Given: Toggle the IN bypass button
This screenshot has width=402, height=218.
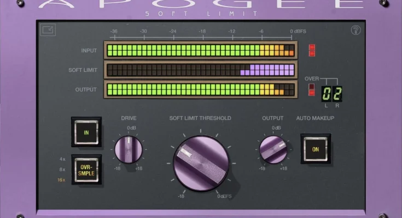Looking at the screenshot, I should click(86, 132).
